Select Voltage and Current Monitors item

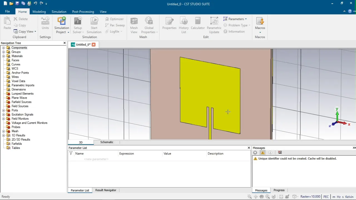(x=29, y=123)
